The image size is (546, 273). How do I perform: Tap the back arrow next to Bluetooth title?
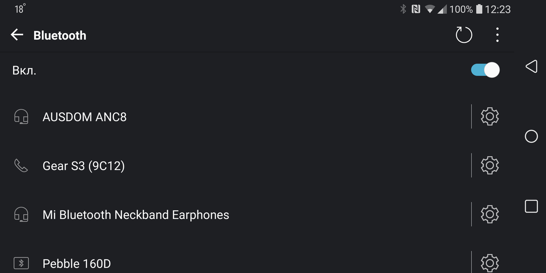pyautogui.click(x=17, y=35)
